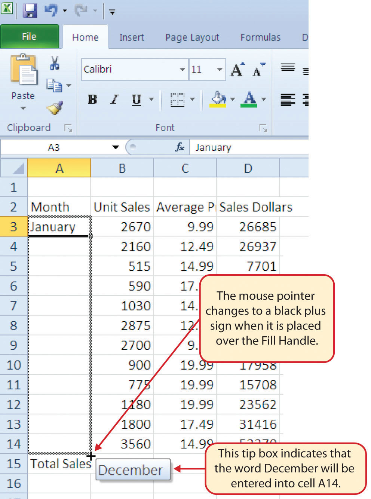Click the Unit Sales header cell

click(x=122, y=207)
